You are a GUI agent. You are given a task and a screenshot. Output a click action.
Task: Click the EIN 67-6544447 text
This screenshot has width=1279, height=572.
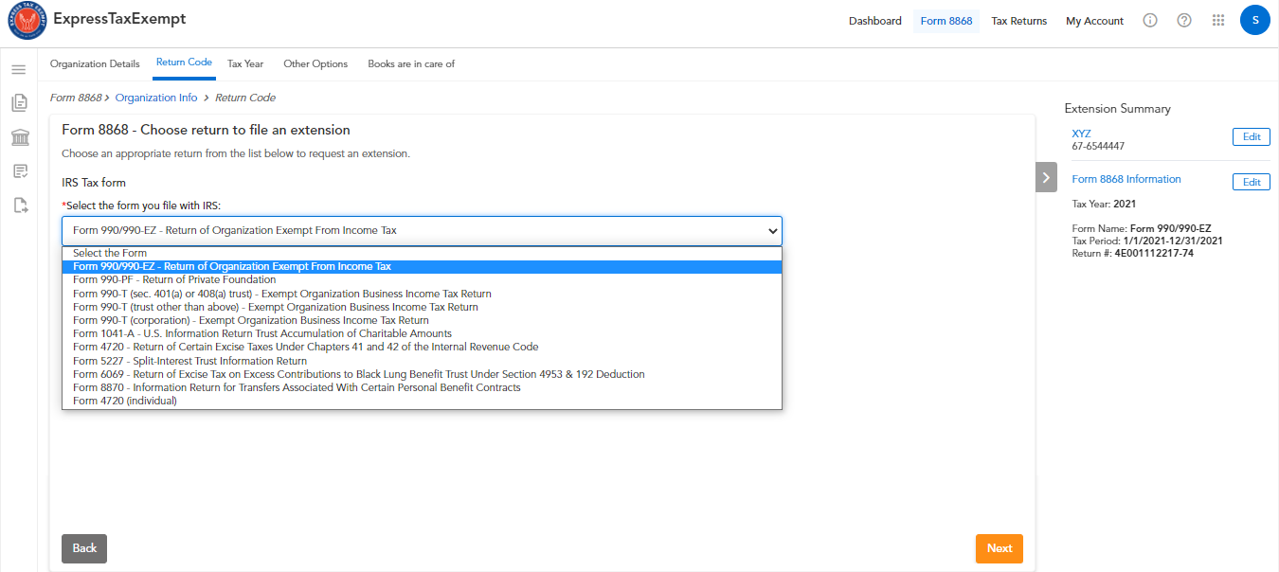(x=1098, y=146)
